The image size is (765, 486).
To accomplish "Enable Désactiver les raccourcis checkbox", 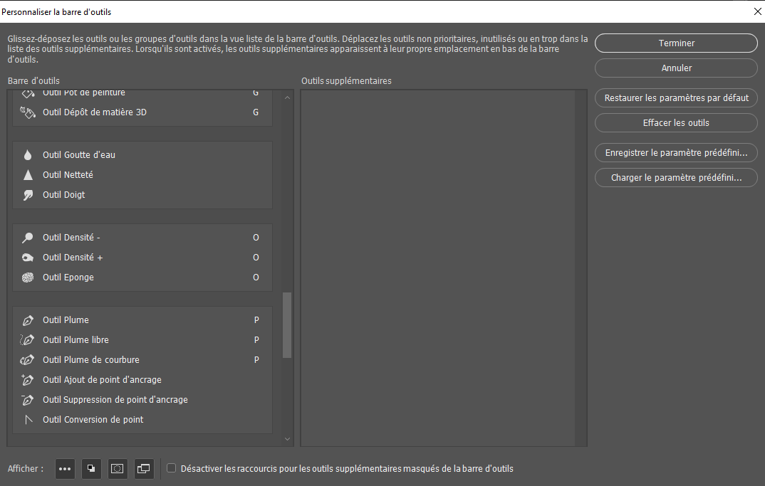I will coord(171,468).
